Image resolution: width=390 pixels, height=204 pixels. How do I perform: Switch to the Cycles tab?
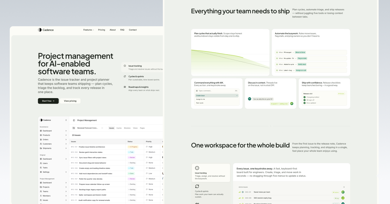point(119,128)
